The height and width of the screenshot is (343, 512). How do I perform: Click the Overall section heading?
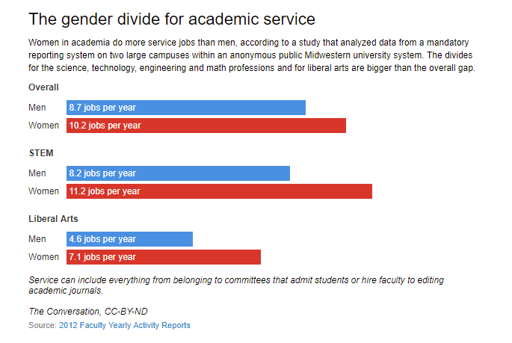43,87
